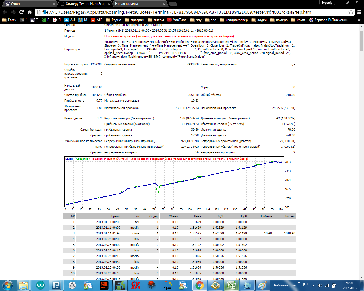Open the browser Home page icon
The height and width of the screenshot is (291, 364).
[30, 12]
